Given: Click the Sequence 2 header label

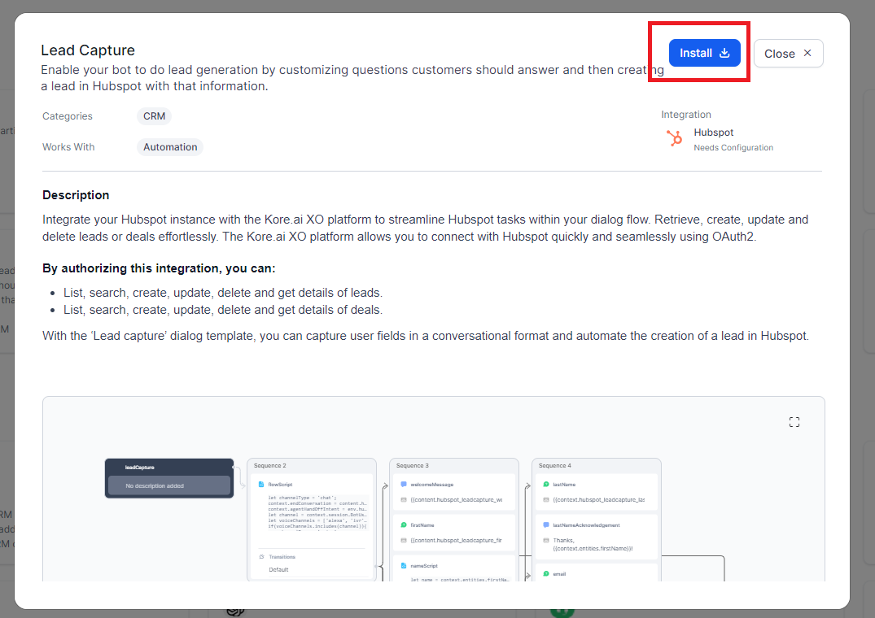Looking at the screenshot, I should click(x=269, y=465).
